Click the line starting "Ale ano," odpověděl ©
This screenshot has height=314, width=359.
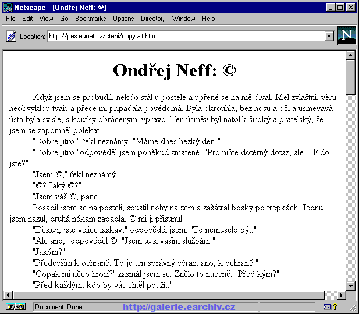[x=124, y=241]
